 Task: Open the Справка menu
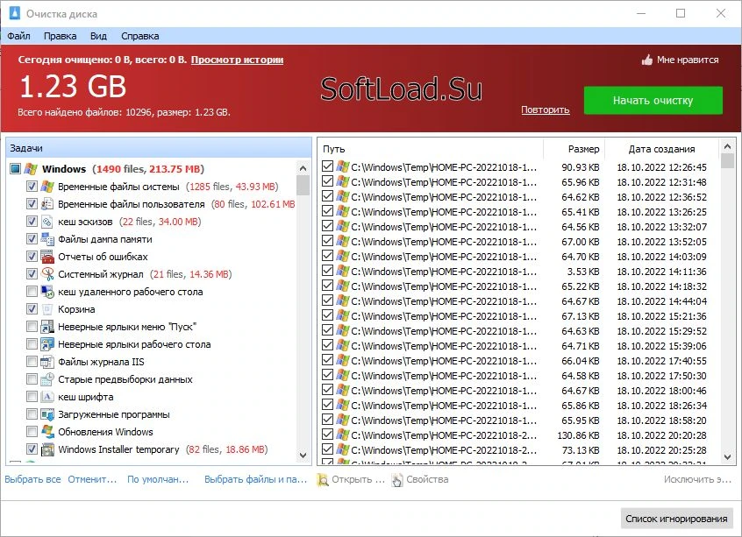click(x=140, y=36)
